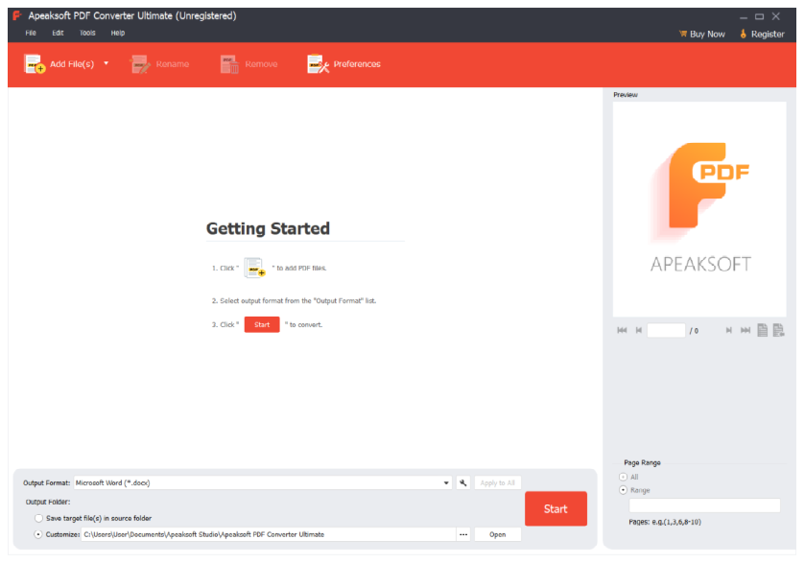
Task: Open the Help menu
Action: pos(118,33)
